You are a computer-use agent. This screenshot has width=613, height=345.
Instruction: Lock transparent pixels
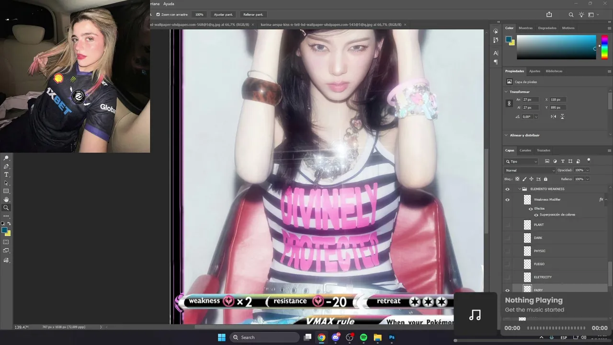click(x=517, y=179)
